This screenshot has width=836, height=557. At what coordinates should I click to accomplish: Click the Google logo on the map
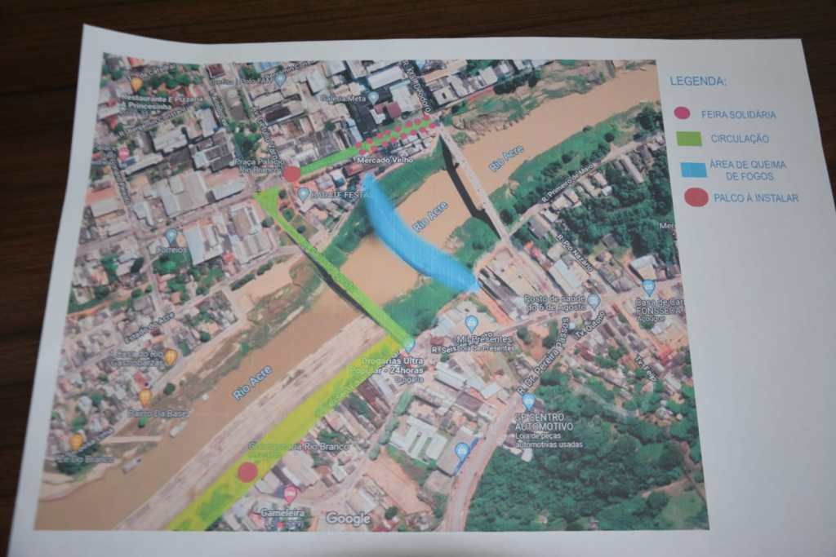348,518
